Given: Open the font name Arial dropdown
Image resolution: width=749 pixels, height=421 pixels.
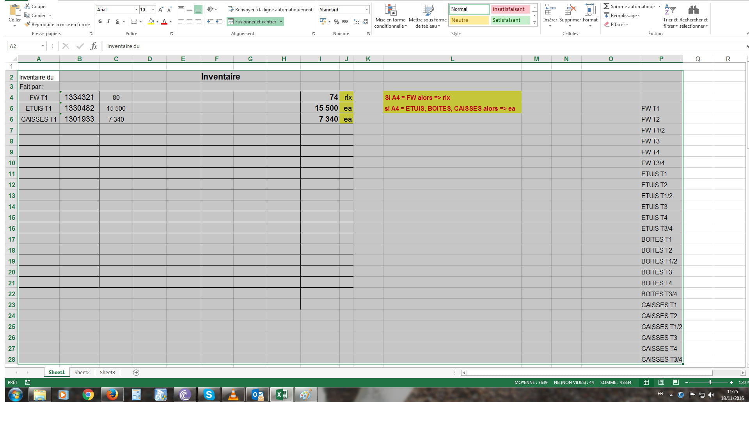Looking at the screenshot, I should click(136, 9).
